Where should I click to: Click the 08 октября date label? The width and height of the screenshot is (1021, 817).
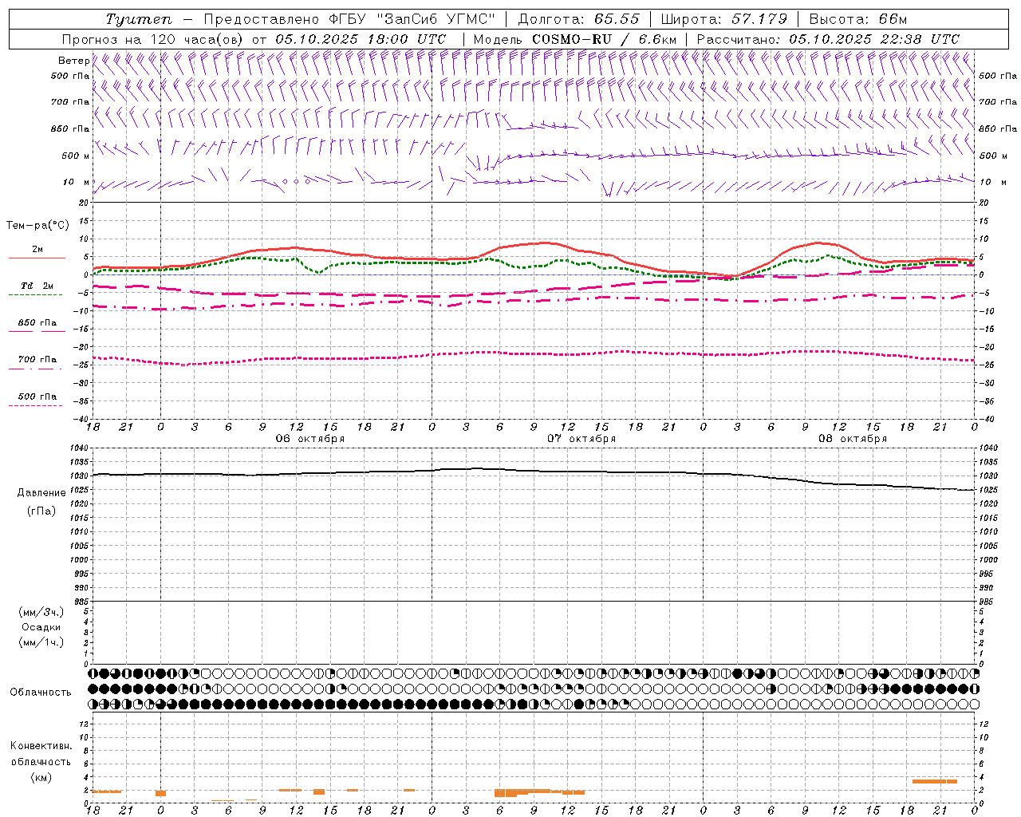[853, 438]
